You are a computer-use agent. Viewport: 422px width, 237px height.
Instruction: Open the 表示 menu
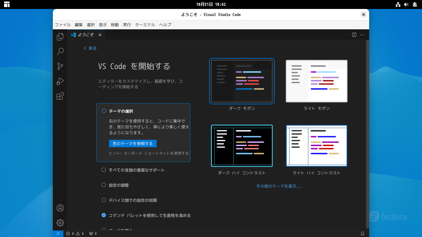click(x=103, y=25)
